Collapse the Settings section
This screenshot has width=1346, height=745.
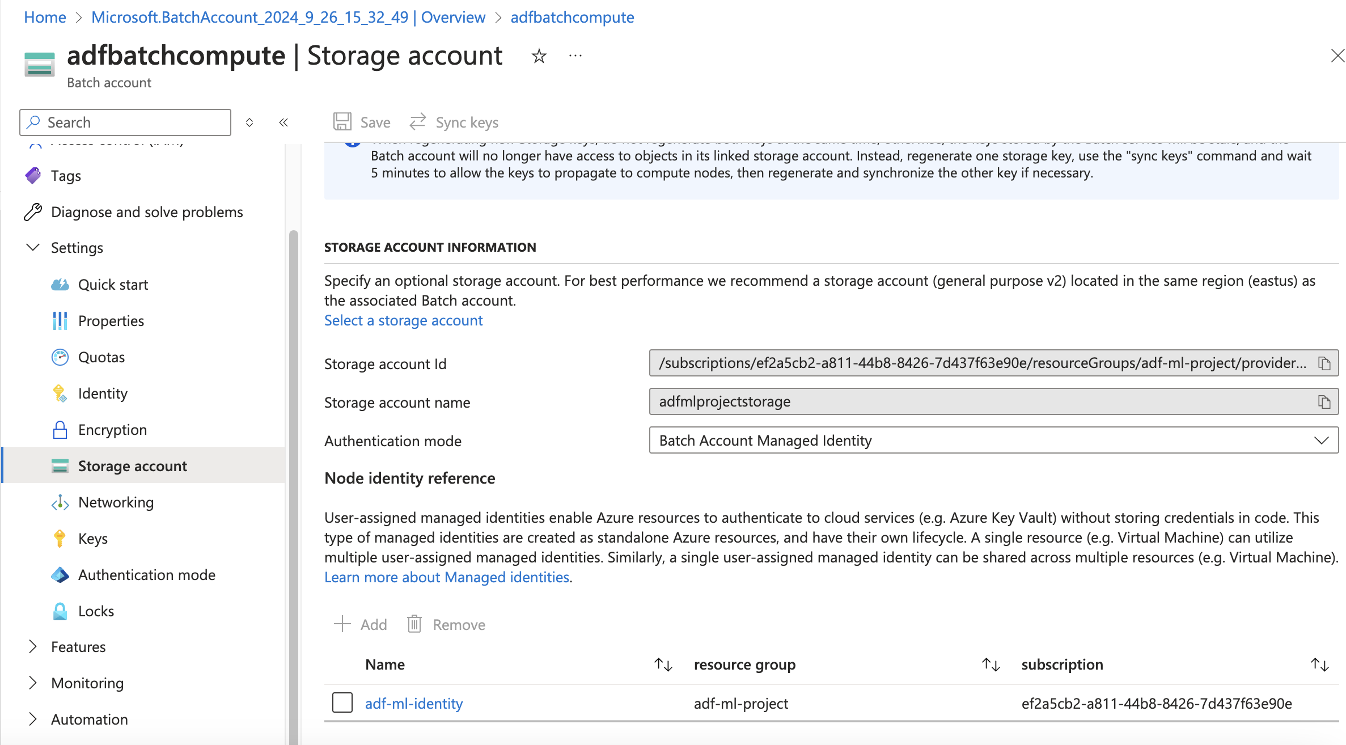33,248
